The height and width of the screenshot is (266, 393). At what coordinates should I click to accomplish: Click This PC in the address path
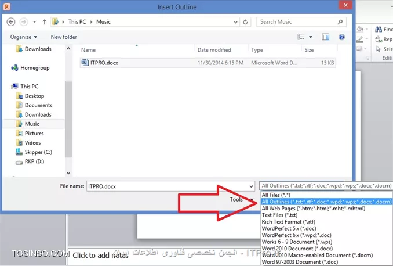coord(77,22)
